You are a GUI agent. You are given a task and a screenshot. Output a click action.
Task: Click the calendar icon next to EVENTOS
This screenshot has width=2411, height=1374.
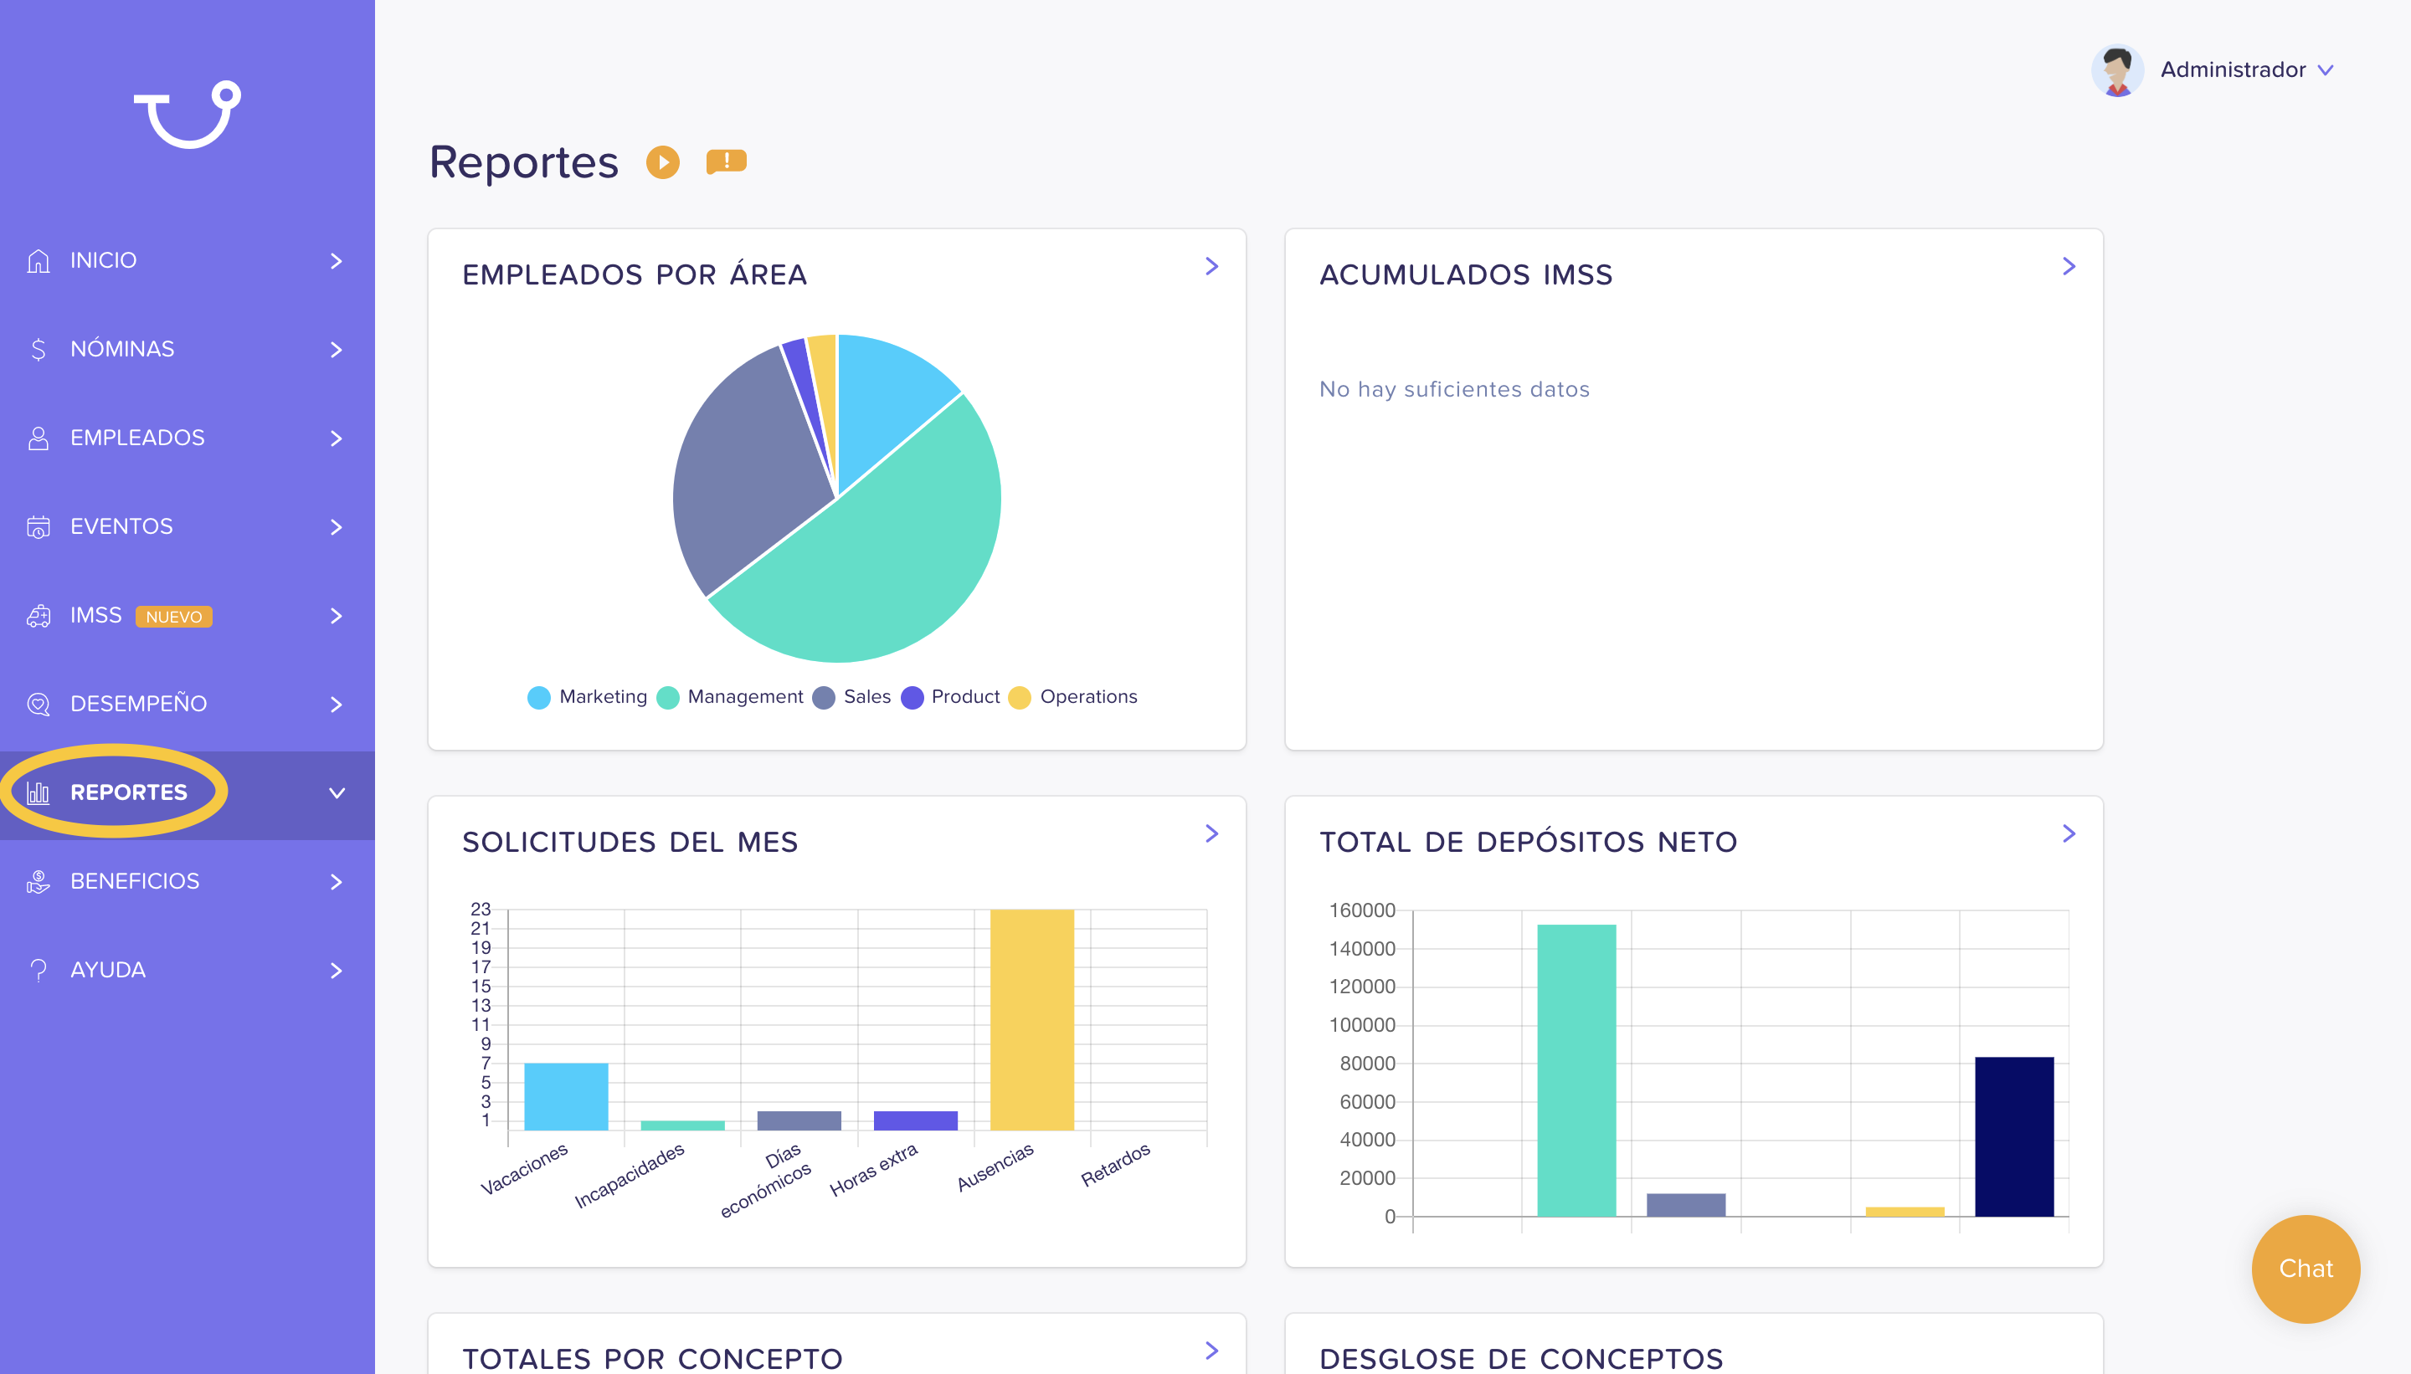coord(38,526)
